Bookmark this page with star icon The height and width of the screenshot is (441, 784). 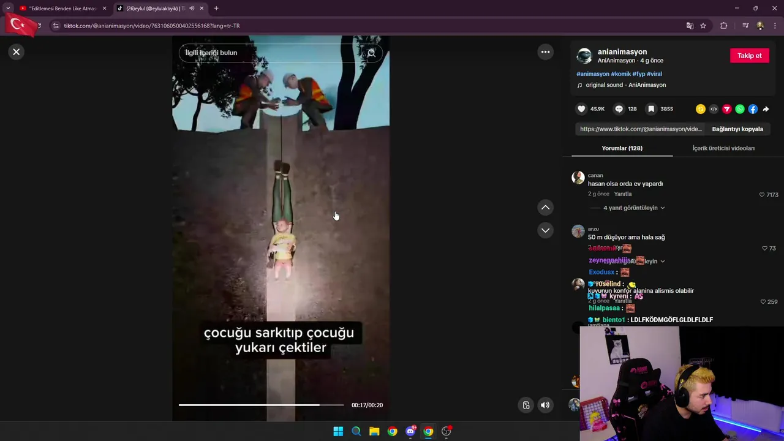click(703, 26)
